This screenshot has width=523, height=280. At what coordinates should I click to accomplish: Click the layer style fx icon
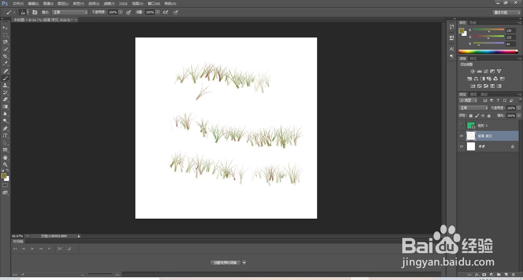(x=477, y=274)
